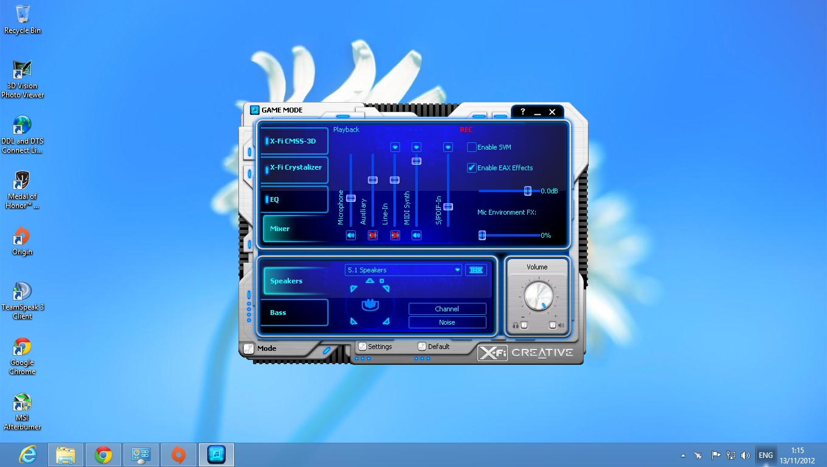This screenshot has height=467, width=827.
Task: Click the 0.0dB level slider handle
Action: [x=528, y=191]
